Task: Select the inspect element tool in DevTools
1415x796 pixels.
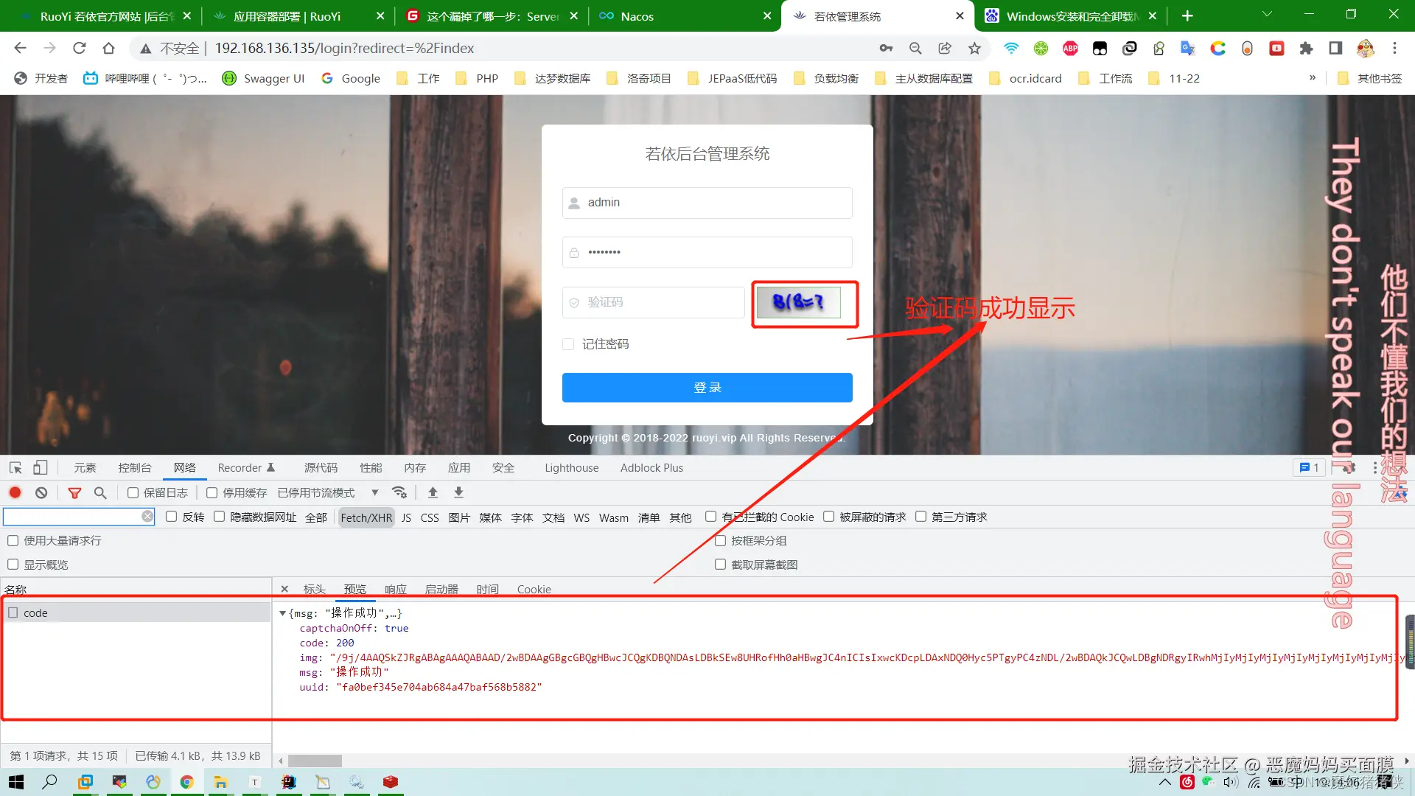Action: tap(14, 467)
